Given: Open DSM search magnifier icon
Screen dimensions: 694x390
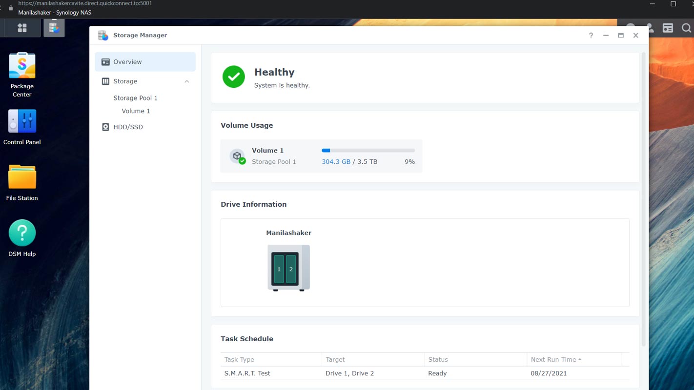Looking at the screenshot, I should [686, 28].
